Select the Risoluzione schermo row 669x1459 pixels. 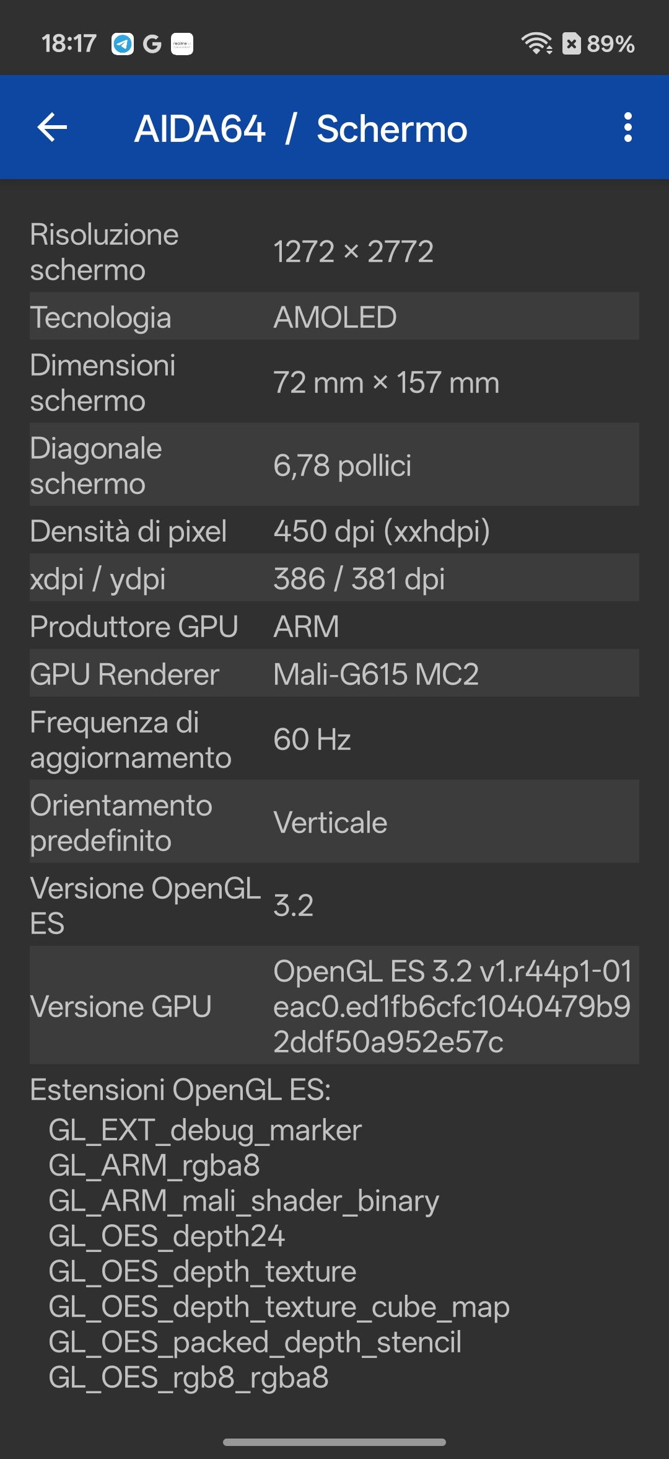334,252
